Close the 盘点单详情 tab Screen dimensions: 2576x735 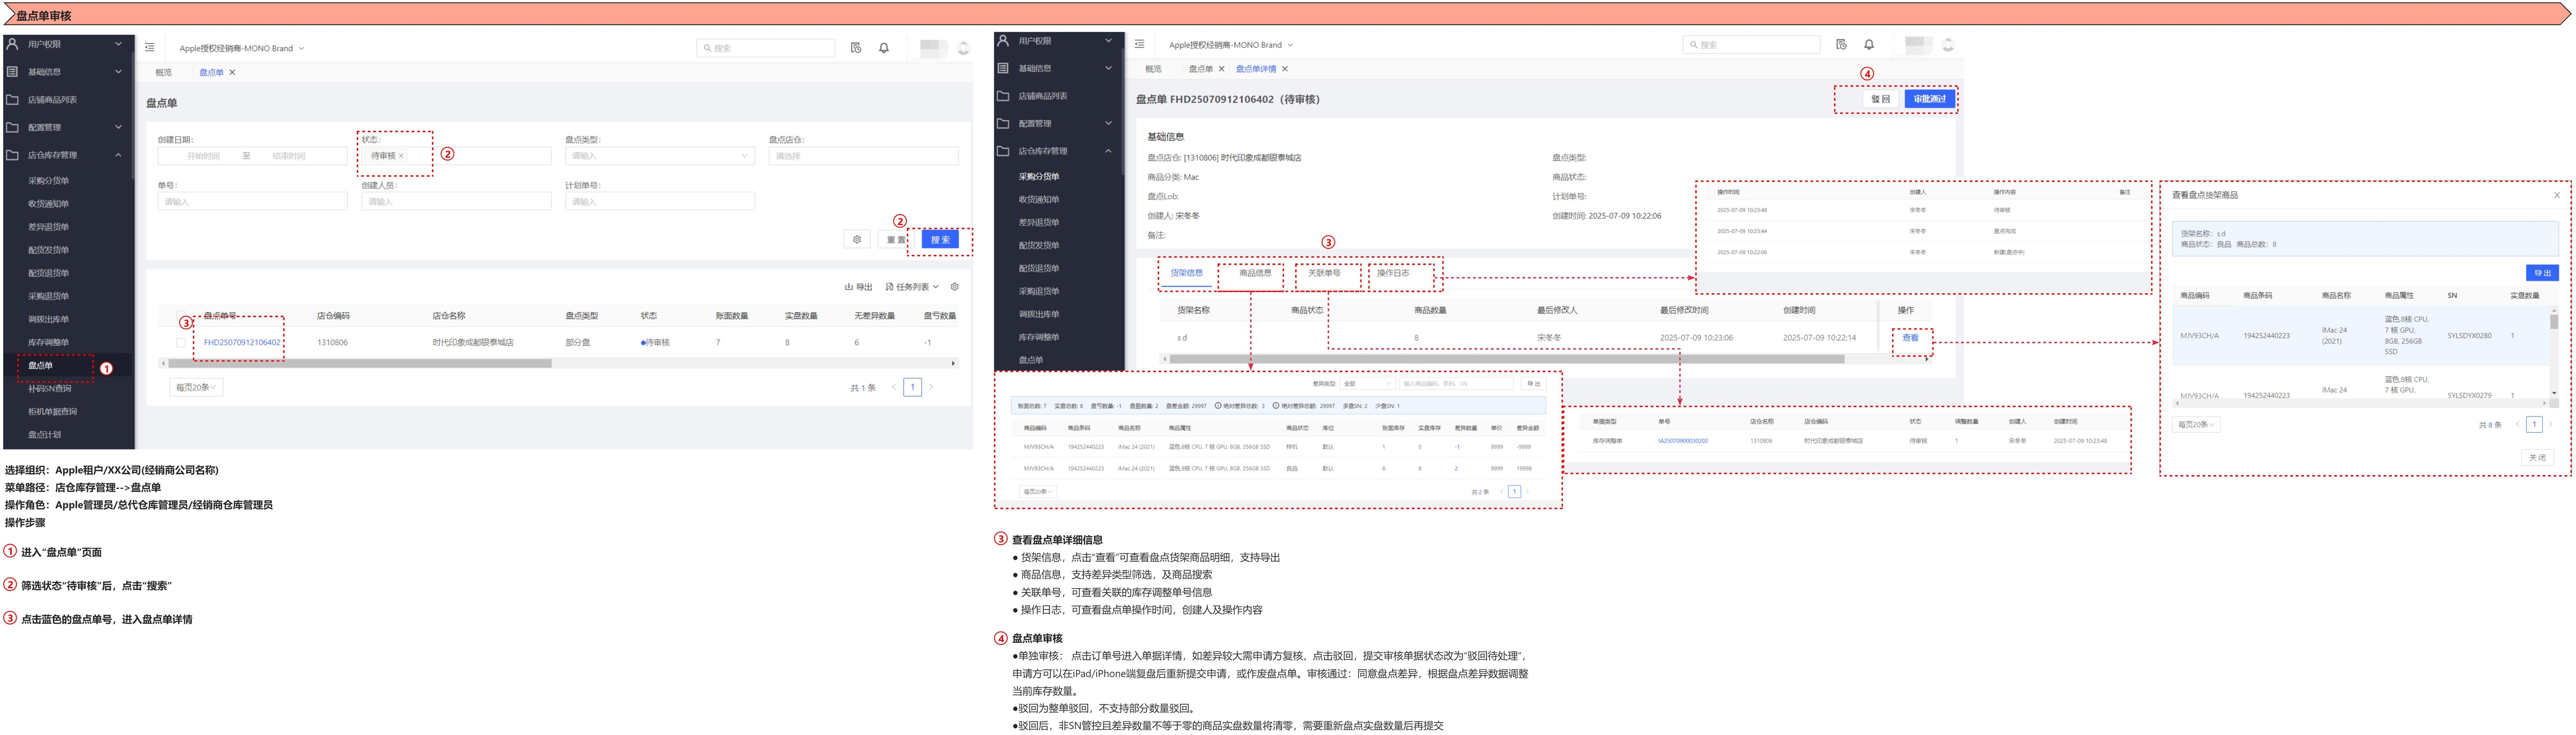(x=1285, y=69)
